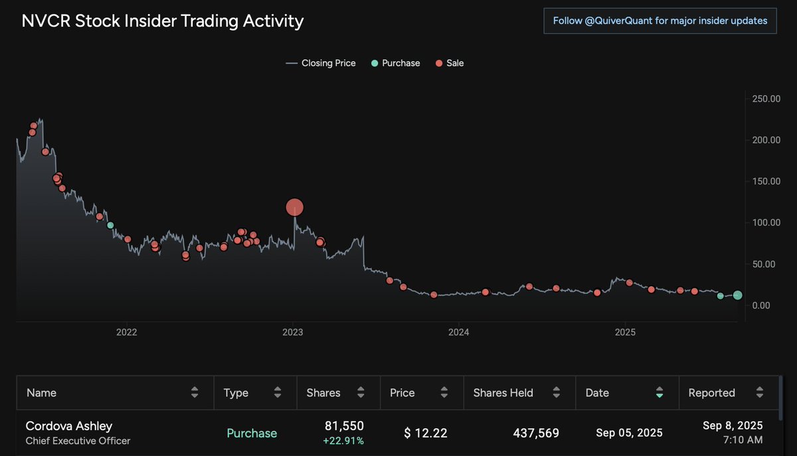Viewport: 797px width, 456px height.
Task: Click the green Purchase dot near 2022
Action: pyautogui.click(x=110, y=225)
